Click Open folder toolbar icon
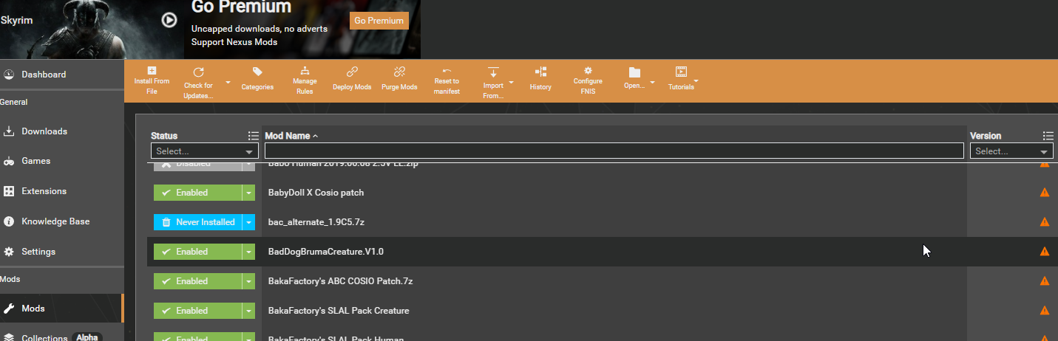The width and height of the screenshot is (1058, 341). [x=634, y=72]
